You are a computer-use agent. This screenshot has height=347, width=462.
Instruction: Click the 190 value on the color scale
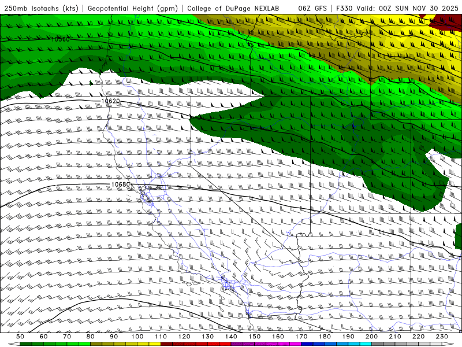(x=348, y=337)
